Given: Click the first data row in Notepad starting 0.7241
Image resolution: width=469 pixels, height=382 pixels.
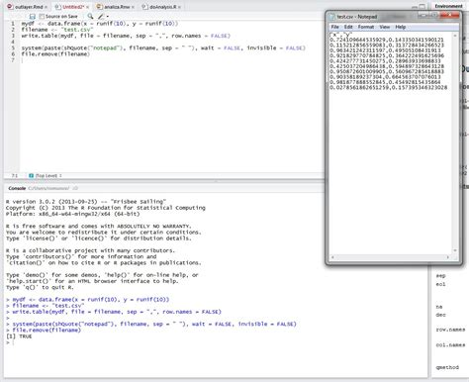Looking at the screenshot, I should [x=387, y=40].
